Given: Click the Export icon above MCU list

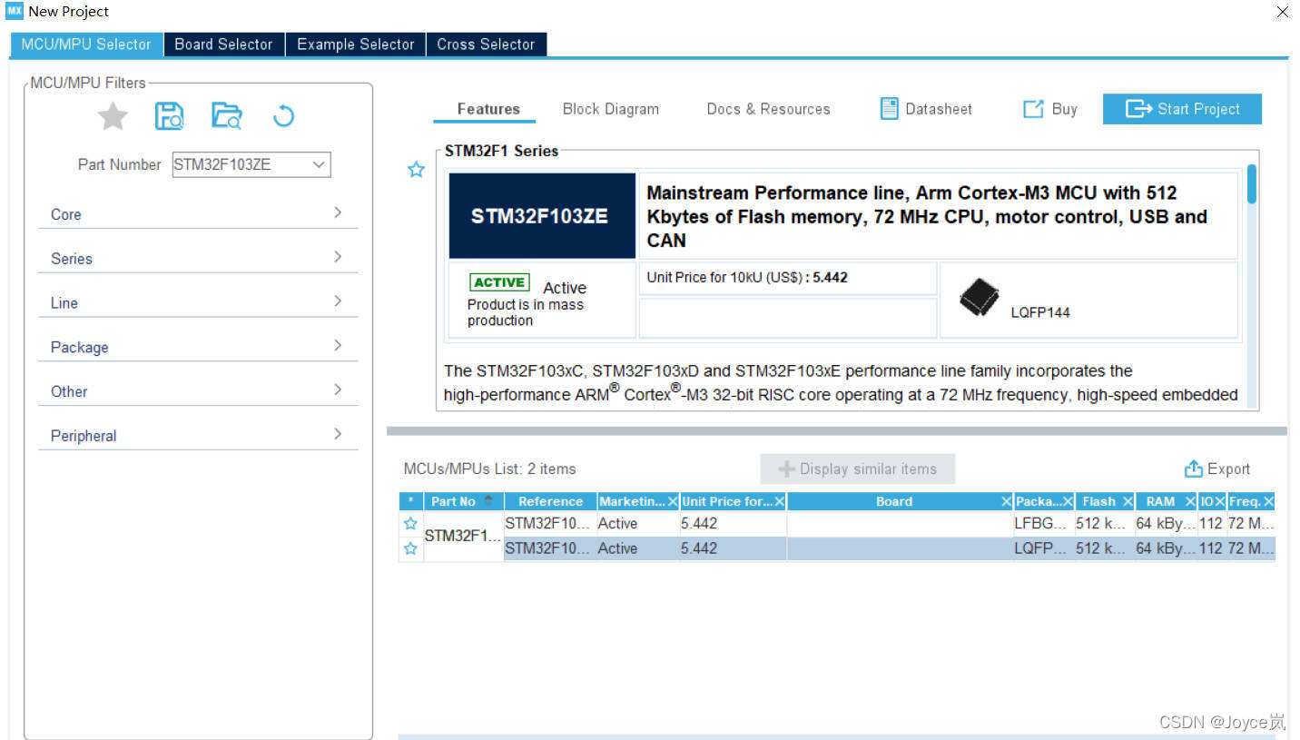Looking at the screenshot, I should [x=1193, y=469].
